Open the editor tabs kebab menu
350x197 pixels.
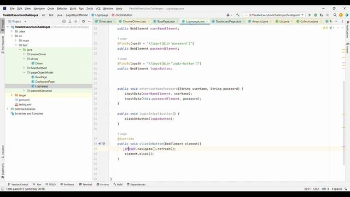pyautogui.click(x=342, y=21)
